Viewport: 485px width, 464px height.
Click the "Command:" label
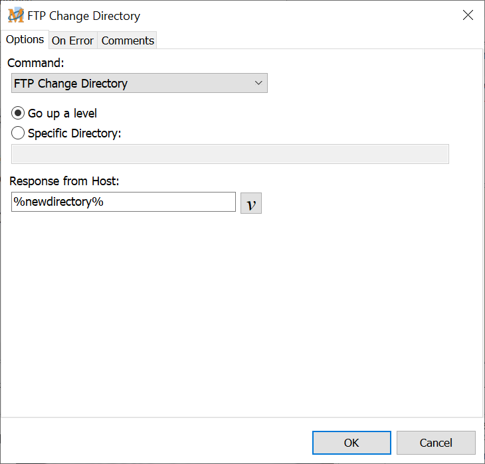[35, 62]
